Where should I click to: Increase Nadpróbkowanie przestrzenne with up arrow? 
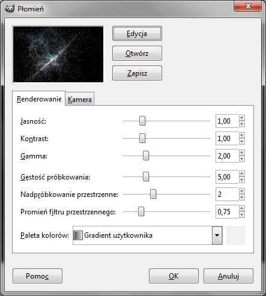coord(242,192)
